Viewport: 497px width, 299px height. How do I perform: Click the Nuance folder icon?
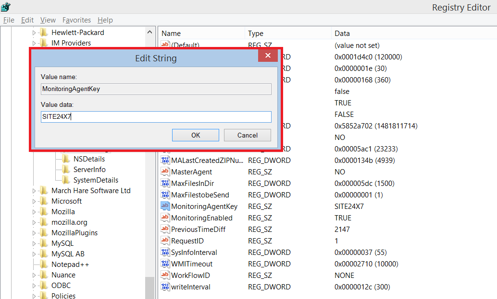click(44, 275)
